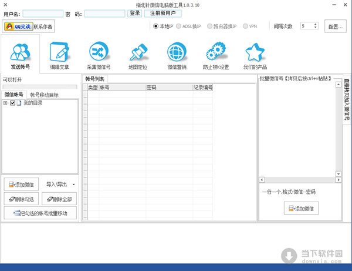The image size is (352, 271).
Task: Click the document icon beside 我的目录
Action: click(x=19, y=103)
